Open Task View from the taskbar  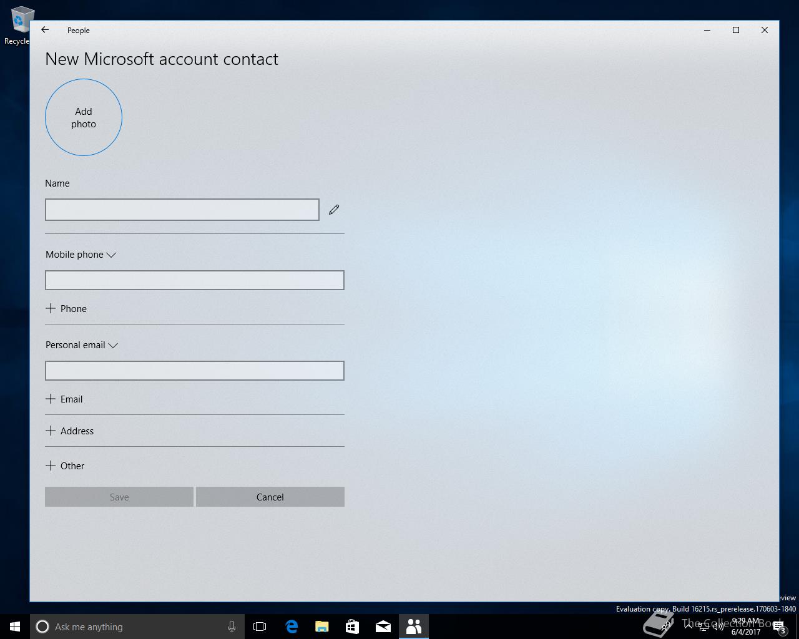click(260, 627)
